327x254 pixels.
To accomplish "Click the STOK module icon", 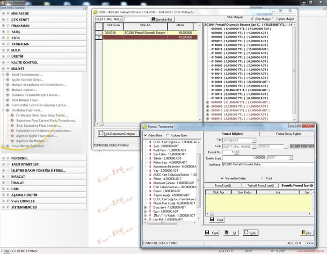I will (x=8, y=38).
